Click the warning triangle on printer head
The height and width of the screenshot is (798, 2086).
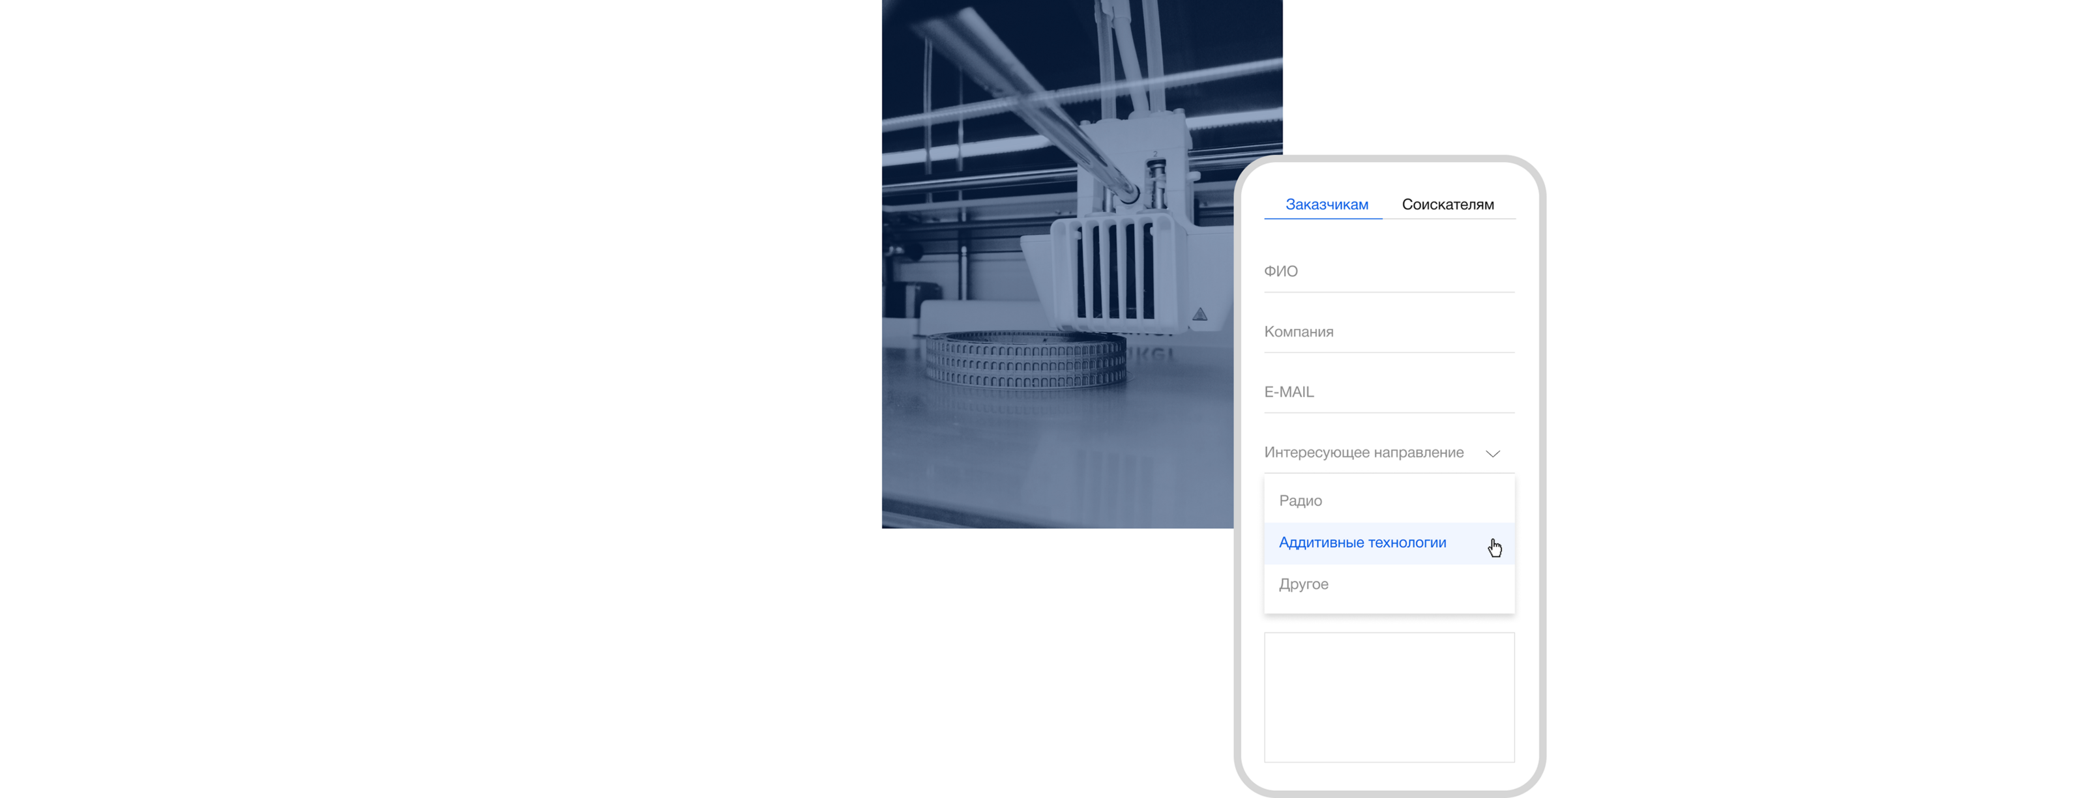(1199, 314)
